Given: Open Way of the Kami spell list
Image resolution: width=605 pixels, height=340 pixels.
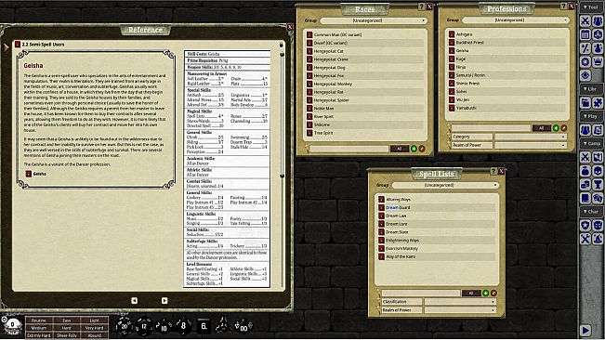Looking at the screenshot, I should [401, 256].
